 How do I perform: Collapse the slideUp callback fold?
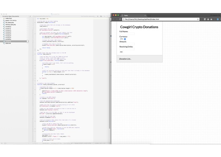35,129
